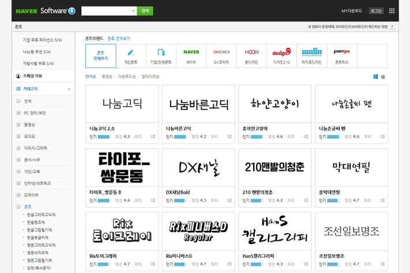Expand the 오디오 category
Viewport: 410px width, 273px height.
(18, 136)
